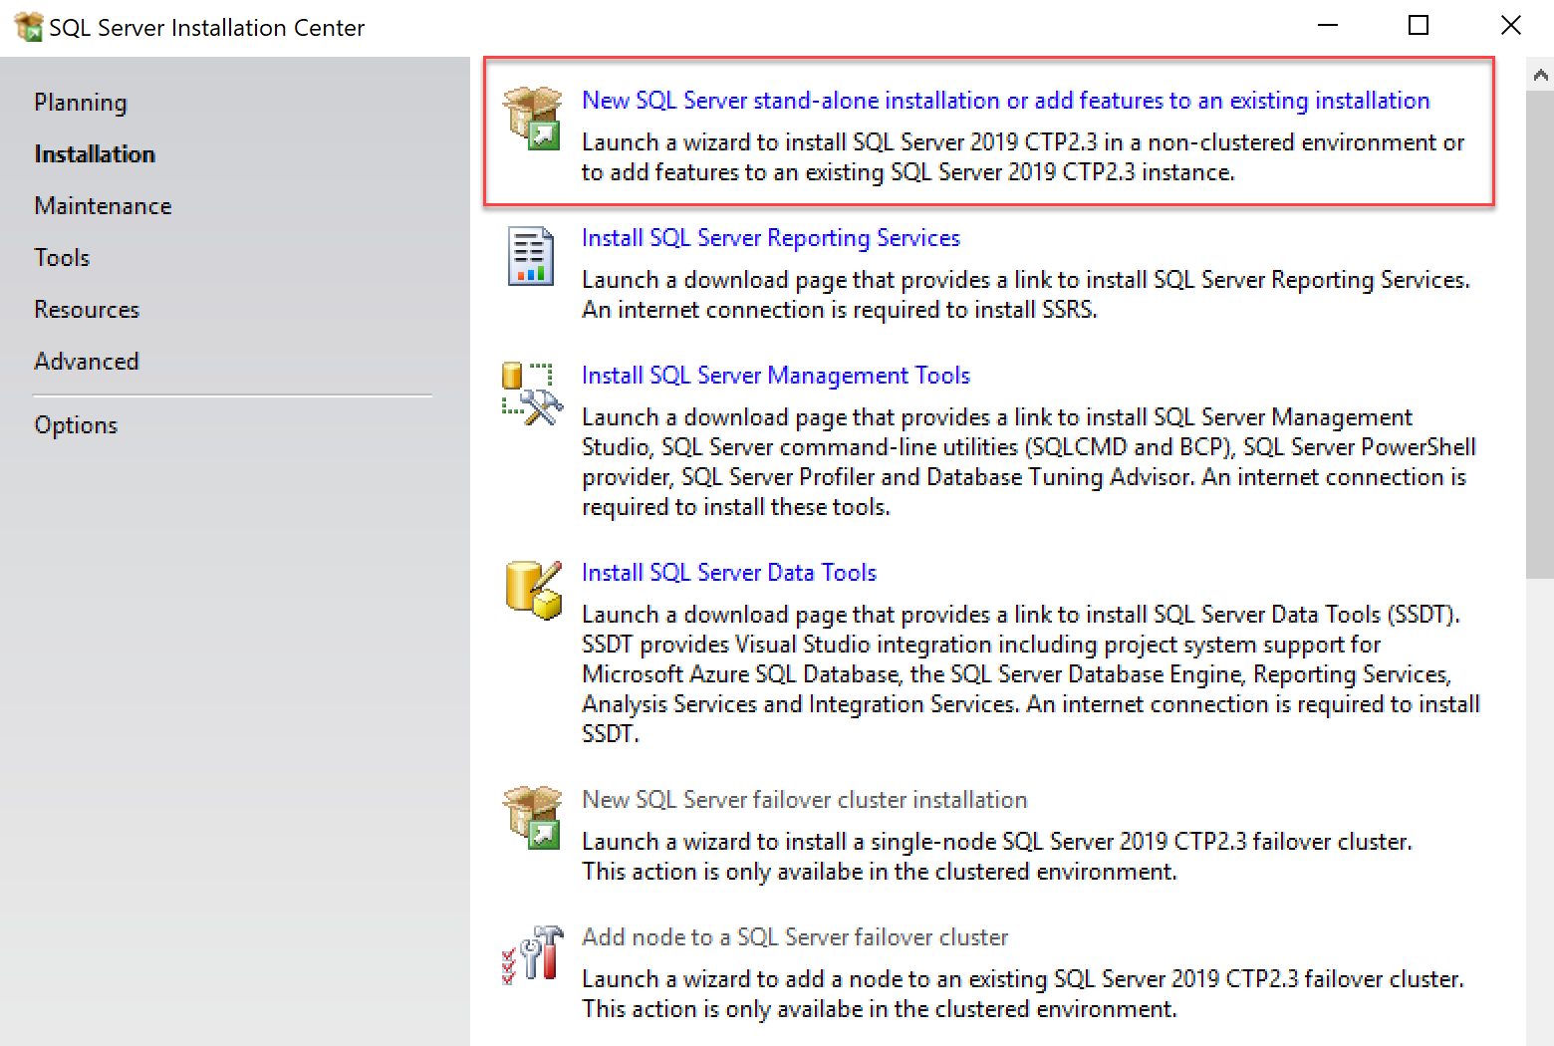
Task: Show the Resources page
Action: 87,310
